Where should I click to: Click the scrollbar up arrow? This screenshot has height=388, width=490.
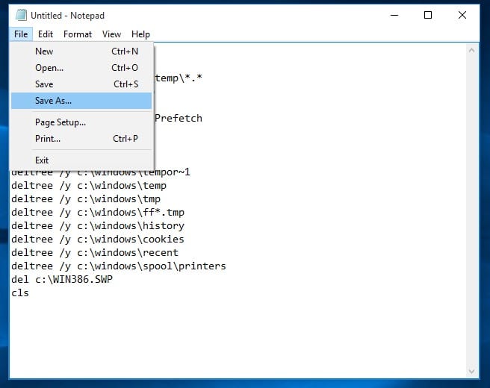click(472, 51)
